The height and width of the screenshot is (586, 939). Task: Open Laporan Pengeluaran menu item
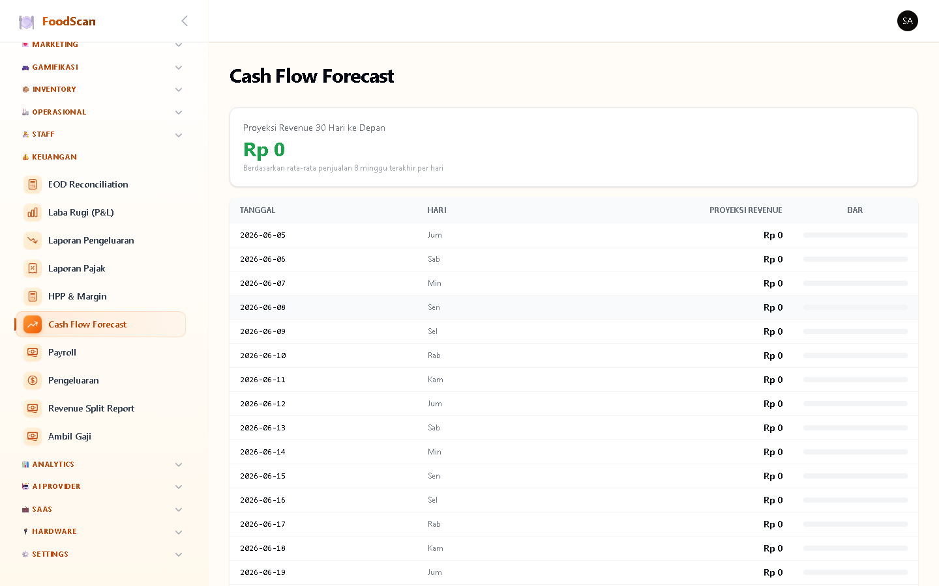(100, 240)
